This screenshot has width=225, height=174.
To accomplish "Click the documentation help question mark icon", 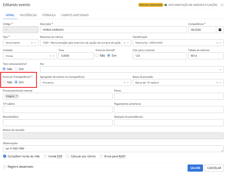I will (166, 5).
